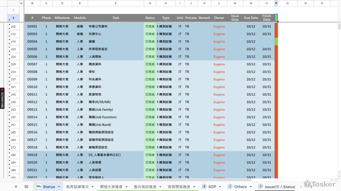
Task: Select cell D0501
Action: 32,27
